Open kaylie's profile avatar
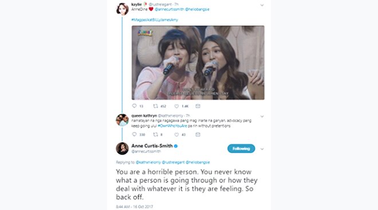Viewport: 378px width, 210px height. (x=123, y=9)
